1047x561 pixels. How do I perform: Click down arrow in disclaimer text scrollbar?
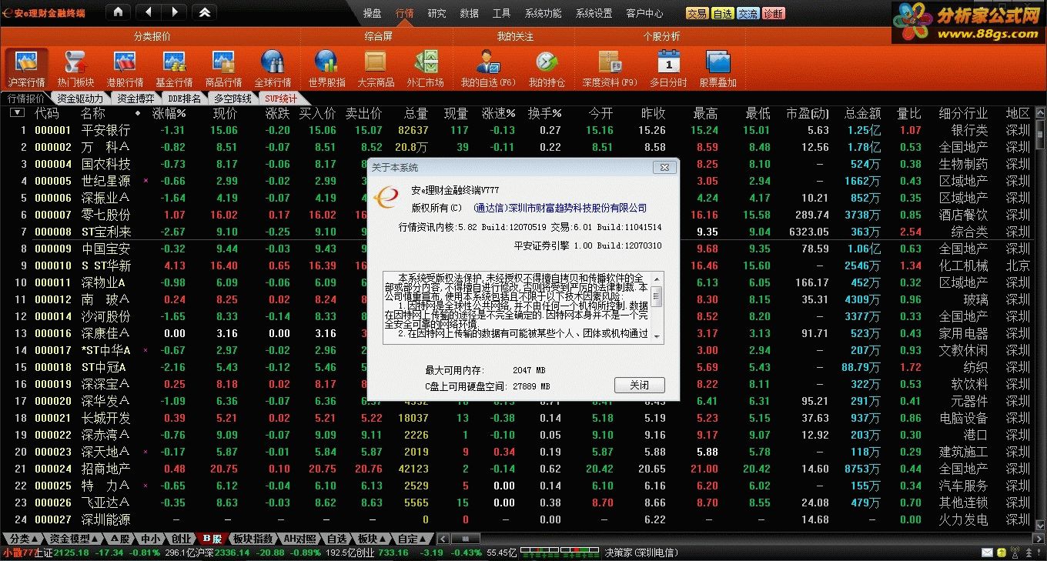click(x=657, y=336)
